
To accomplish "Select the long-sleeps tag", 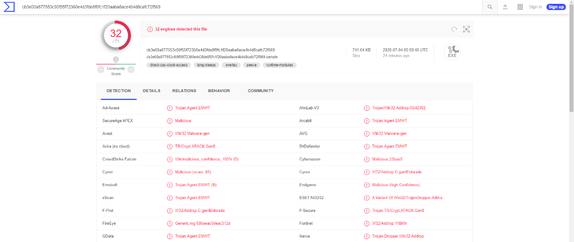I will 206,65.
